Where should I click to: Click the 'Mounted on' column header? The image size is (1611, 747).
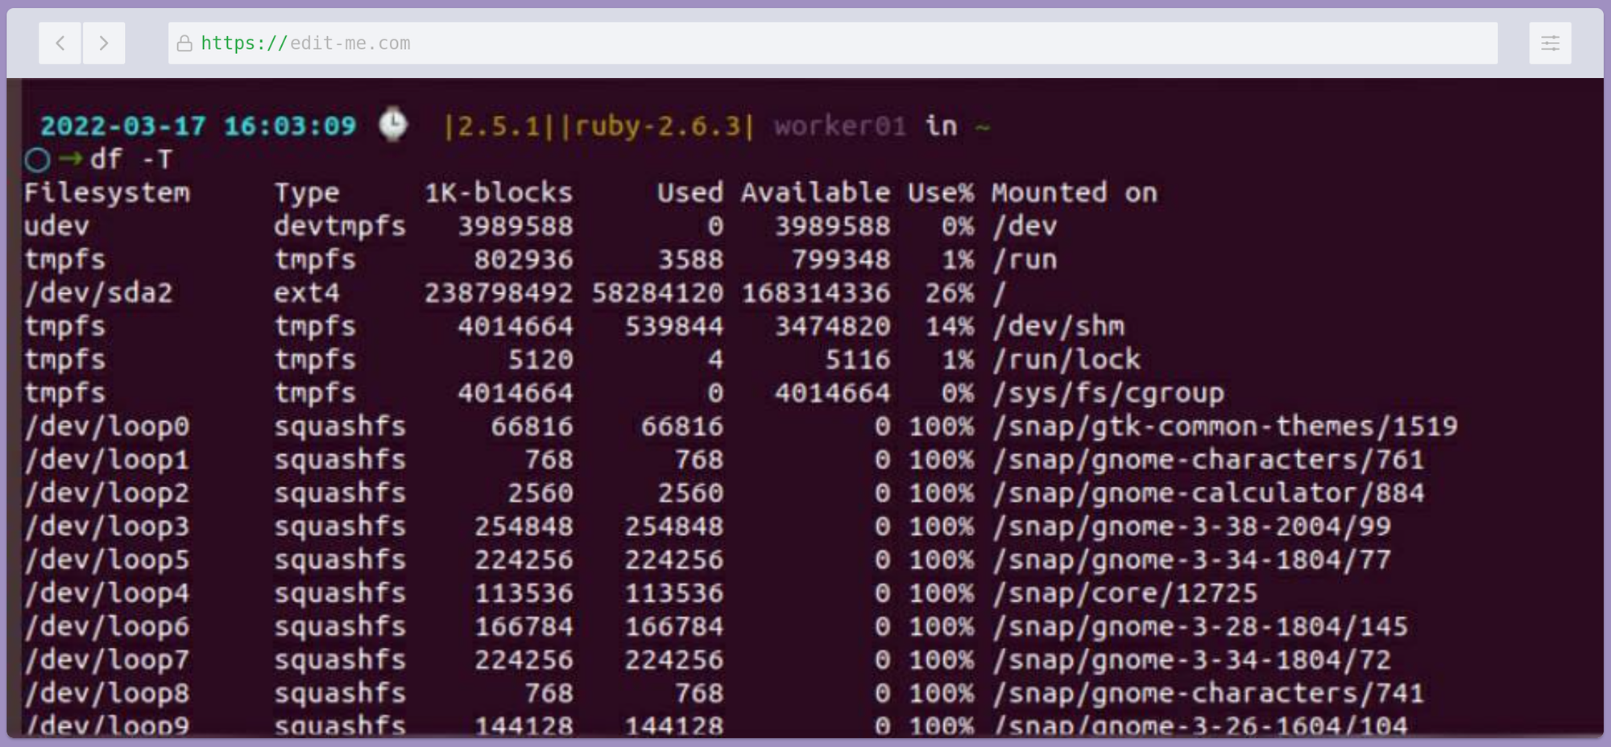[1075, 193]
